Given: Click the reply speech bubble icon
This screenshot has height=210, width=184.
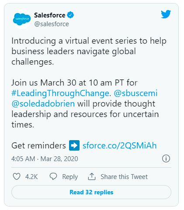Looking at the screenshot, I should 53,176.
